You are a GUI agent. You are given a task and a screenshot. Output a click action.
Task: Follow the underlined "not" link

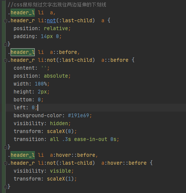click(x=51, y=20)
